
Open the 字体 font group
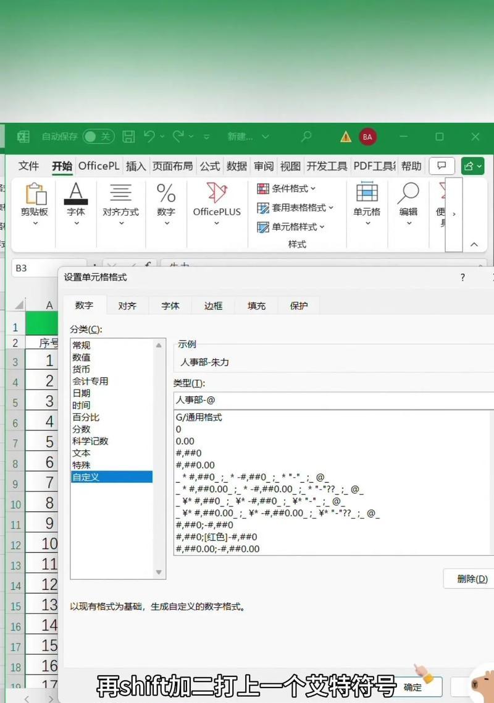[x=76, y=204]
